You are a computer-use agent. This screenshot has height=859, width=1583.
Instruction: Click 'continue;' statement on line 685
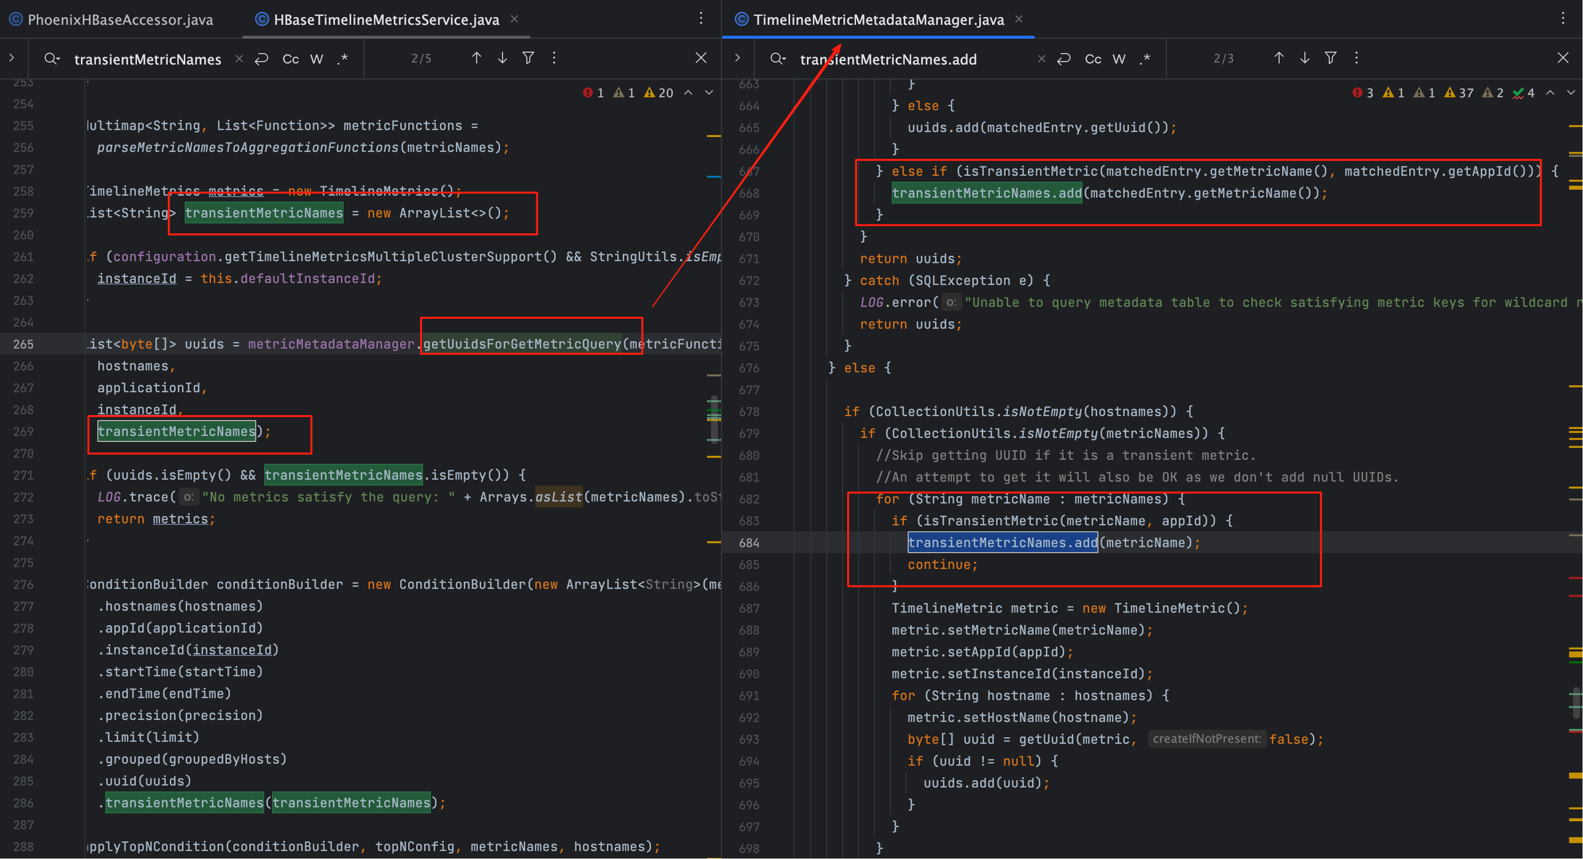pyautogui.click(x=942, y=565)
